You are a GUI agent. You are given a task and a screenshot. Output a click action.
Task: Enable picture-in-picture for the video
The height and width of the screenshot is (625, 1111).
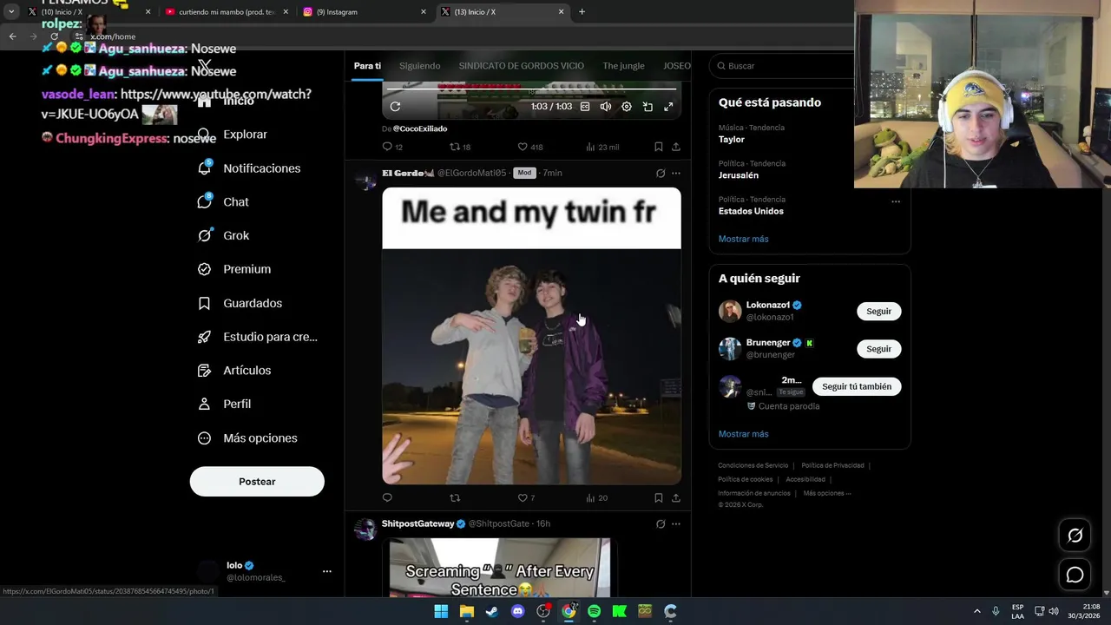(648, 107)
